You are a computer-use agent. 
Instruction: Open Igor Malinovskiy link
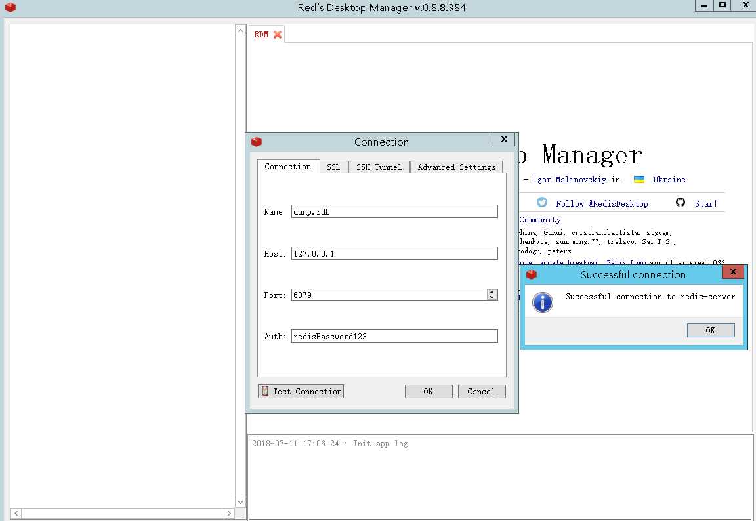(570, 179)
